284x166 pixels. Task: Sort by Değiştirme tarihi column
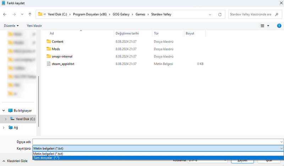point(127,33)
